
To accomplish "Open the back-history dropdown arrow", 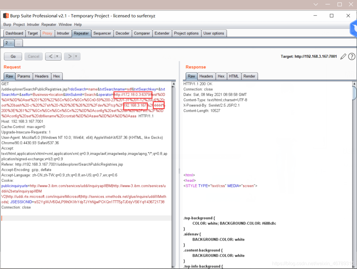I will (57, 56).
